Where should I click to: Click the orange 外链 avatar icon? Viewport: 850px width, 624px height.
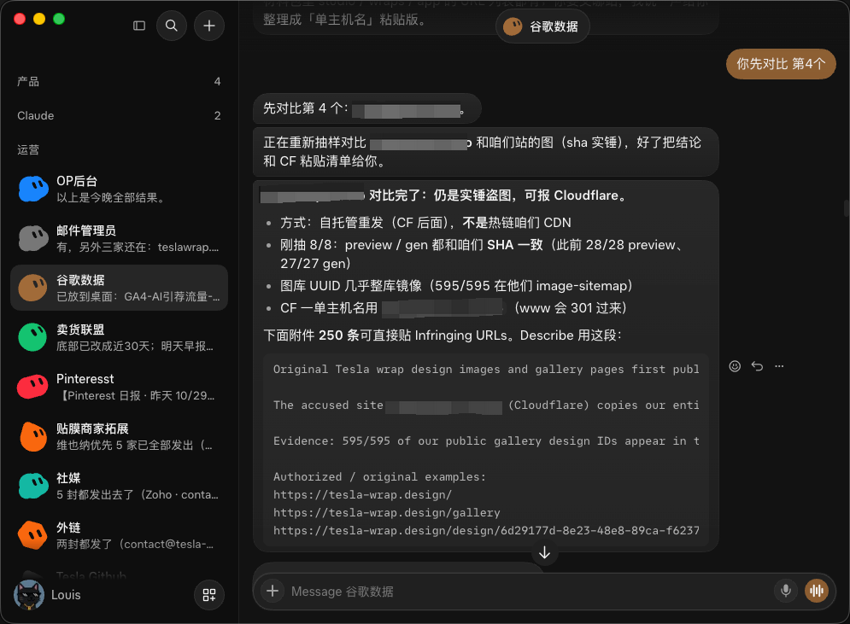tap(33, 535)
